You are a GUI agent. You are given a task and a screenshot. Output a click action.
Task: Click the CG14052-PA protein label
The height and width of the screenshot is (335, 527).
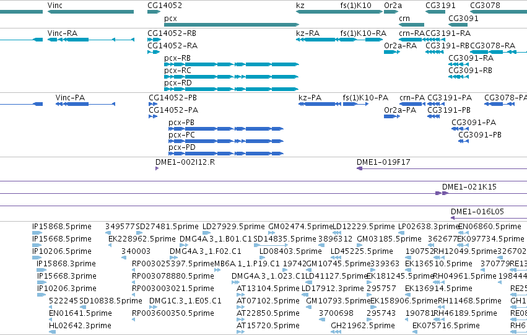[173, 110]
